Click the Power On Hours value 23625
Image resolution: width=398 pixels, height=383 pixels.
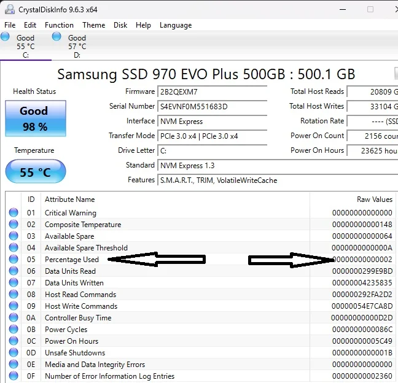click(372, 150)
